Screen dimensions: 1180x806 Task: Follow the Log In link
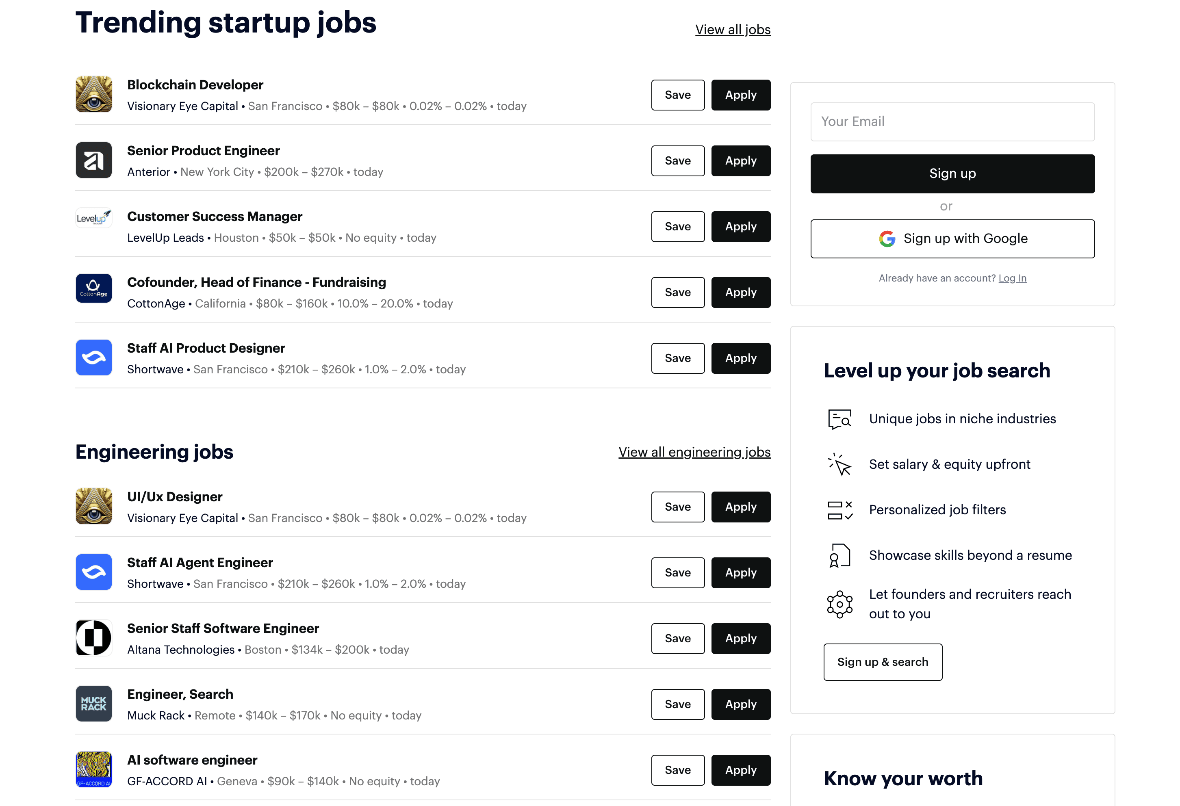[x=1012, y=278]
